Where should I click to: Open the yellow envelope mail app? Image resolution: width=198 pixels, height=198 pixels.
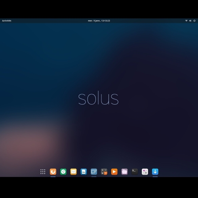coord(73,172)
